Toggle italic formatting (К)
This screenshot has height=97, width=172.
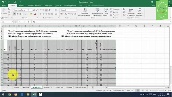click(17, 14)
